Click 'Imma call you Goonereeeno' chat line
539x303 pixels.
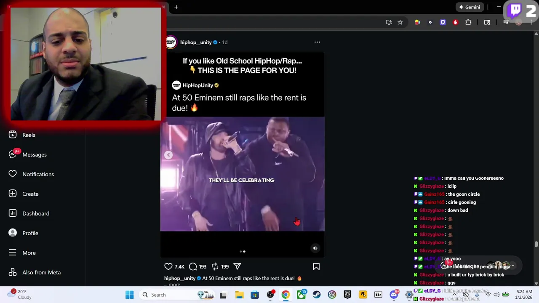pyautogui.click(x=474, y=178)
